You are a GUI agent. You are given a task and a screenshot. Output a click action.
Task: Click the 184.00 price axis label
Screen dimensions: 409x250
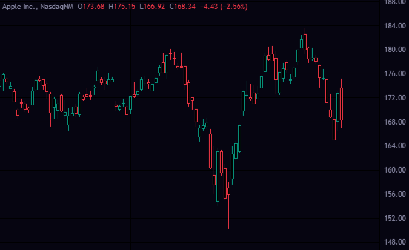coord(394,25)
